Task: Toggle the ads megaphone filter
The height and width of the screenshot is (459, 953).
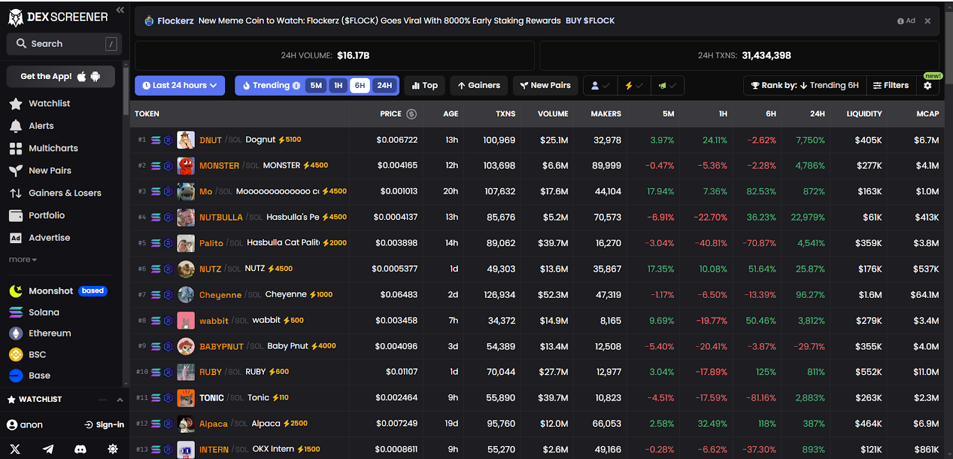Action: pyautogui.click(x=667, y=86)
